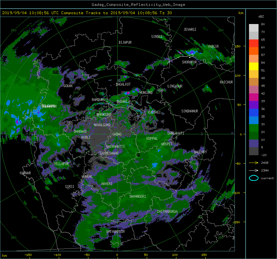The width and height of the screenshot is (277, 259).
Task: Click the CHITRADURGA city label
Action: point(167,212)
